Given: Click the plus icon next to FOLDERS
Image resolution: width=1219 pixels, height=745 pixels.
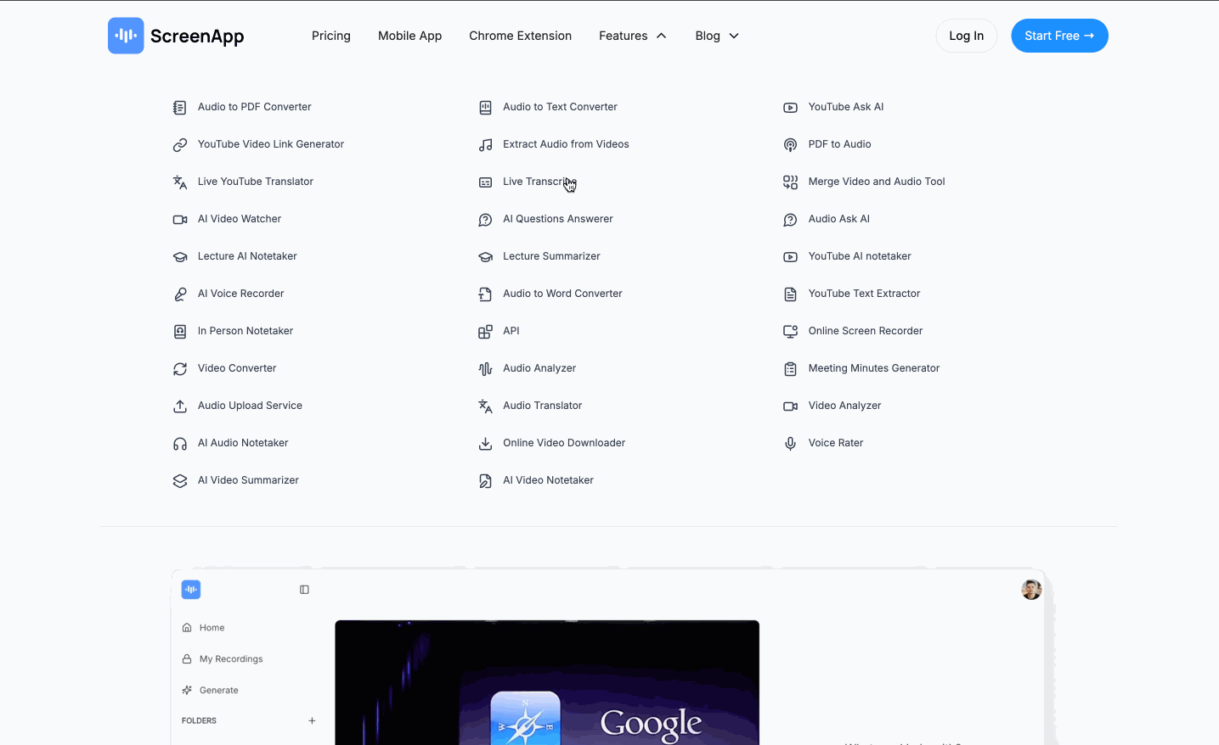Looking at the screenshot, I should tap(312, 720).
